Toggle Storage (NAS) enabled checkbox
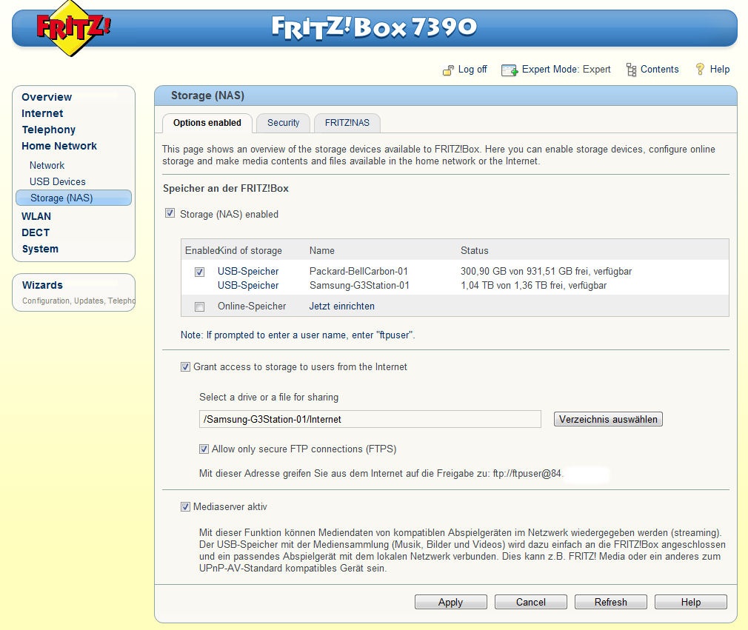748x630 pixels. click(170, 213)
